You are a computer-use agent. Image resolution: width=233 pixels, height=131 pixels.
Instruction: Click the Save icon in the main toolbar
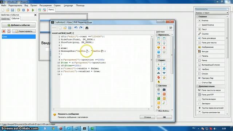click(12, 10)
